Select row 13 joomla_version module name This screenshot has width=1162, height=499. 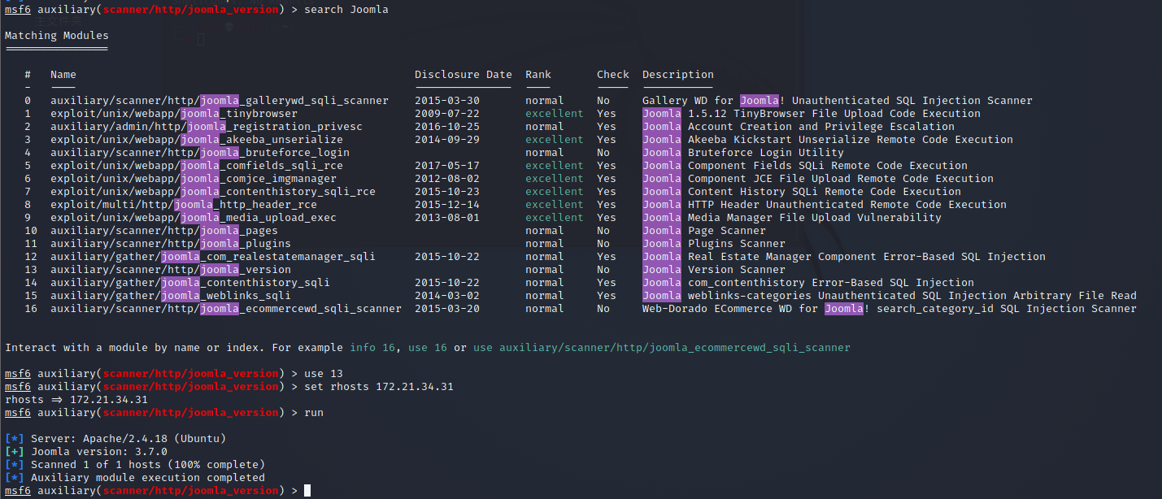click(171, 270)
